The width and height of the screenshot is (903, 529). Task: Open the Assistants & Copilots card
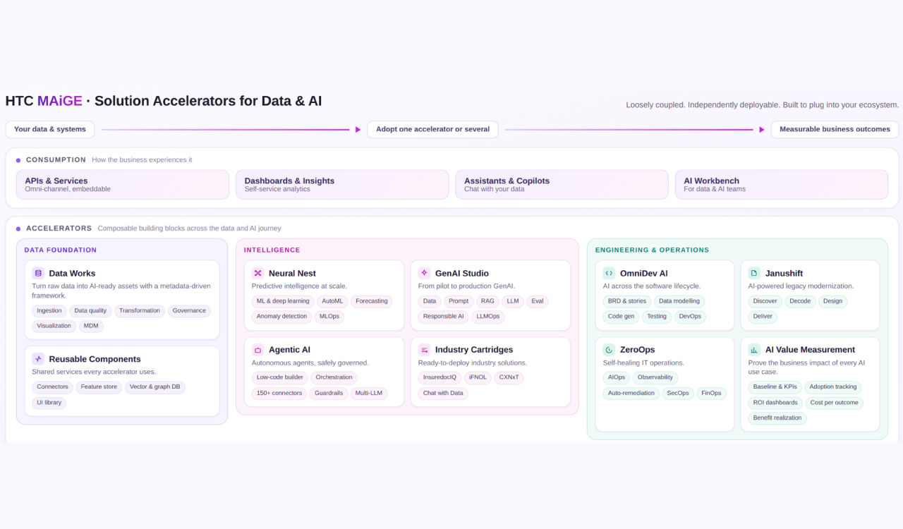click(562, 185)
